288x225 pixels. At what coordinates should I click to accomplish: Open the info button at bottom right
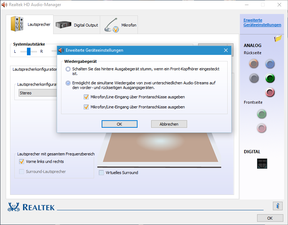(x=278, y=206)
